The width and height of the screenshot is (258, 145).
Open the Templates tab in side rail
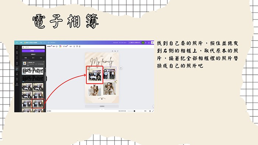pos(17,47)
